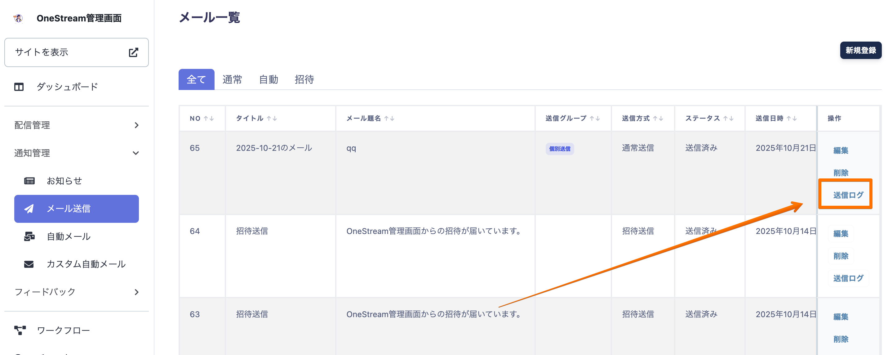Sort table by NO column arrows

(x=209, y=118)
